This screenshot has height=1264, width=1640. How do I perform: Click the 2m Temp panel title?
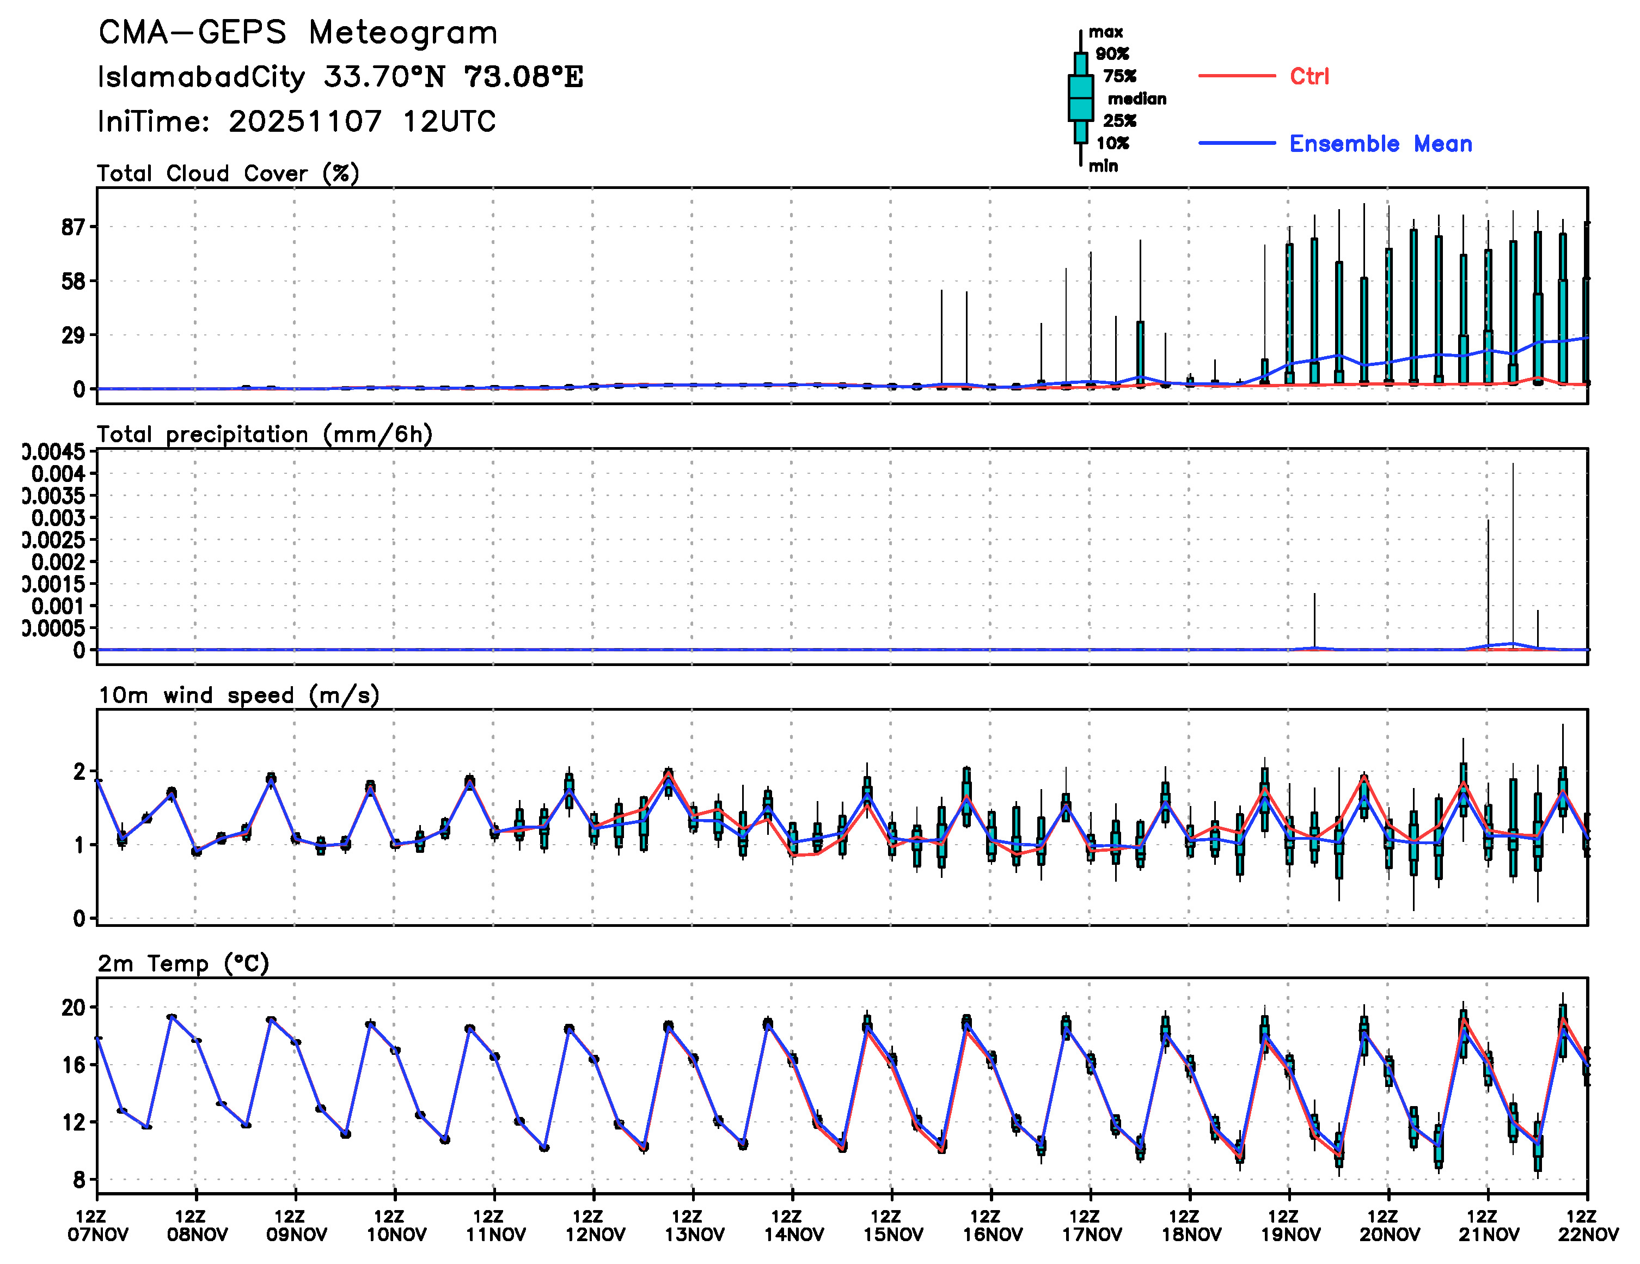pos(183,963)
